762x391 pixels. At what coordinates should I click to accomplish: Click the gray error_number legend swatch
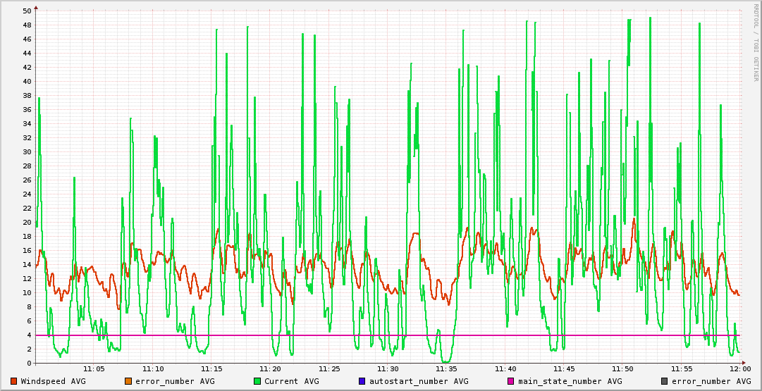coord(665,381)
